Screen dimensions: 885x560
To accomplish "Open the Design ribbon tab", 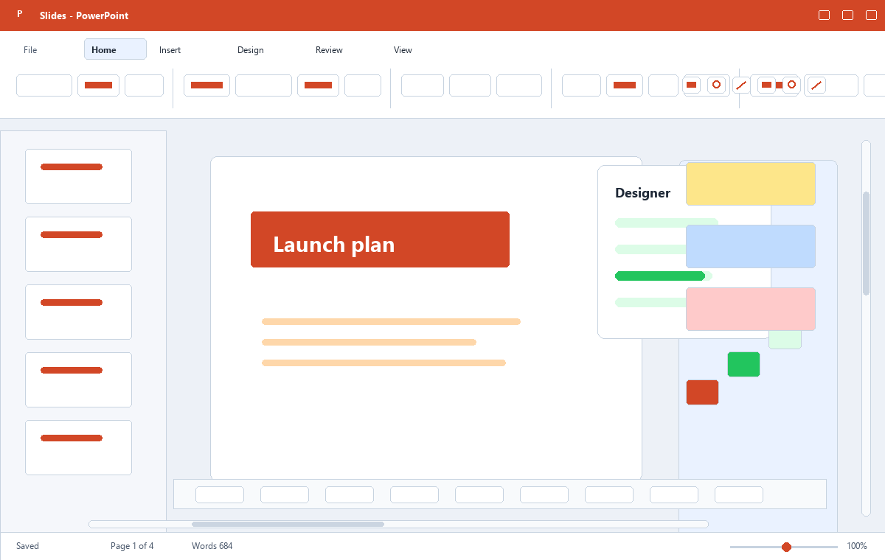I will click(250, 50).
